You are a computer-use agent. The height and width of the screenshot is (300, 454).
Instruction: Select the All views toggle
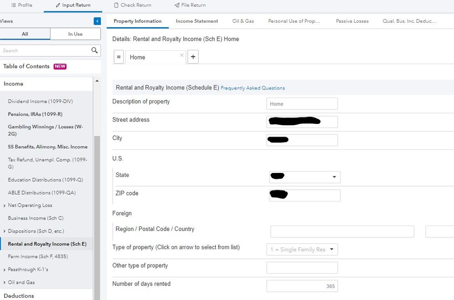click(x=25, y=34)
